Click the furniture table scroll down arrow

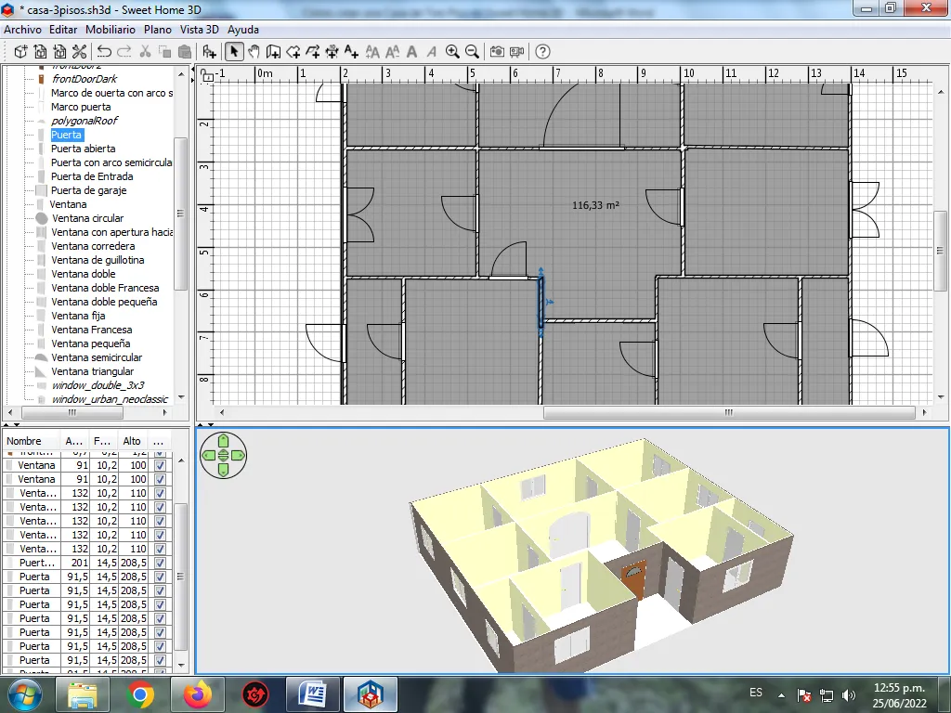click(181, 665)
